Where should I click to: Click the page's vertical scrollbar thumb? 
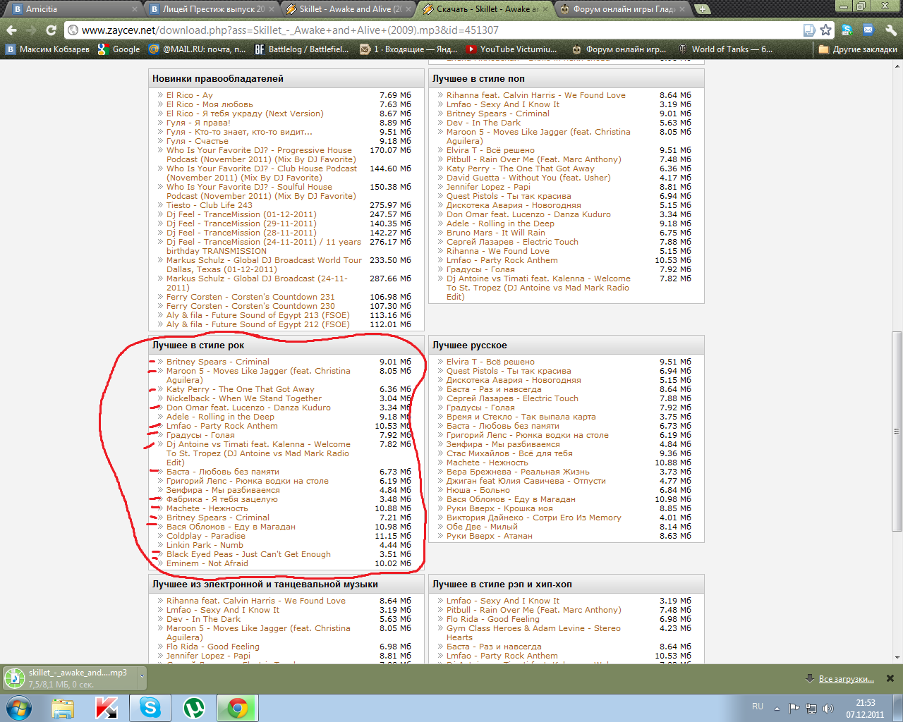[897, 430]
